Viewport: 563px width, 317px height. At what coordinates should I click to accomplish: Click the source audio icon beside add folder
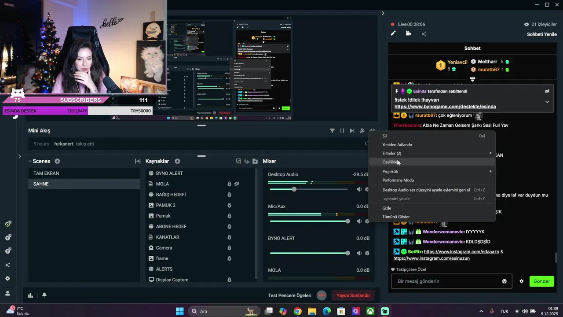[x=247, y=161]
